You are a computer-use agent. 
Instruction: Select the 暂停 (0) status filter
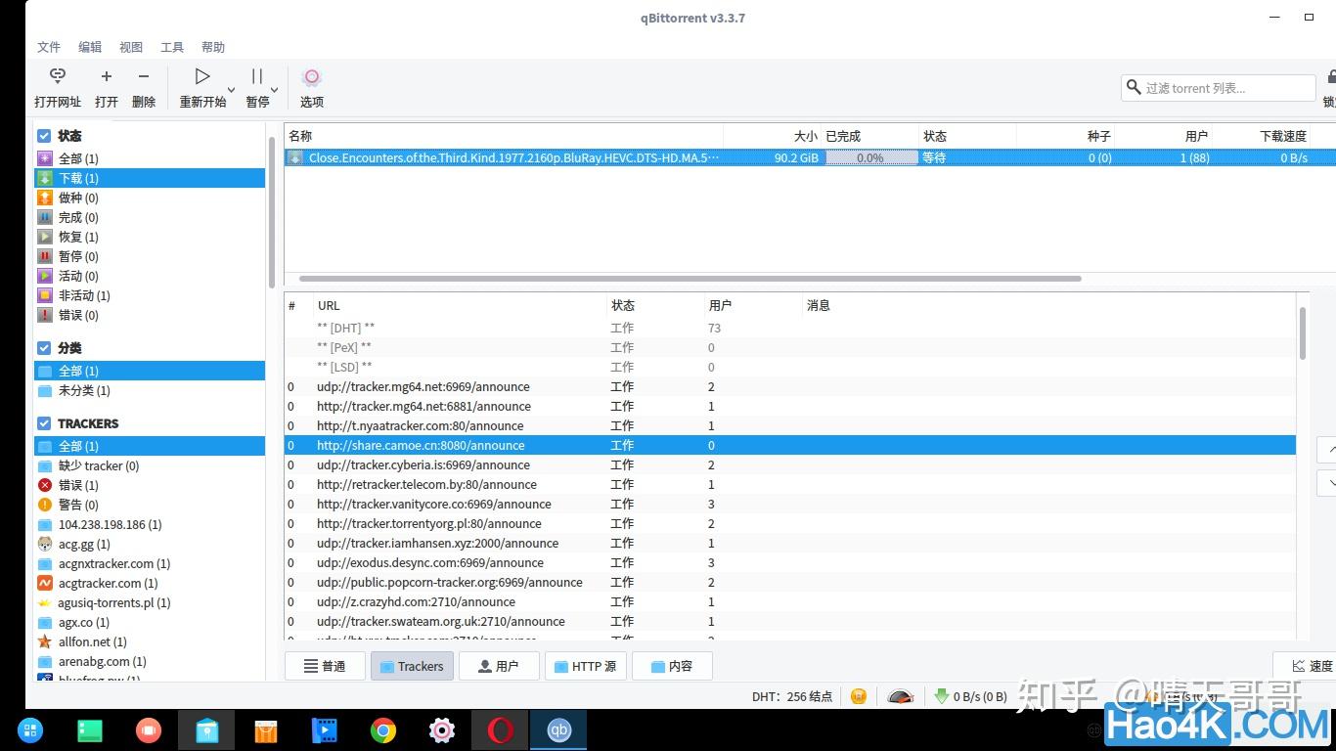(150, 256)
